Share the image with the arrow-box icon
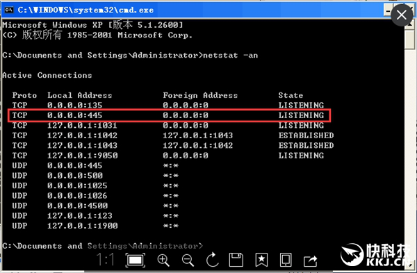Screen dimensions: 417x273 [311, 260]
